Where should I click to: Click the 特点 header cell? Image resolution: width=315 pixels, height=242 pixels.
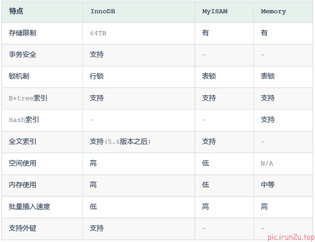coord(16,12)
